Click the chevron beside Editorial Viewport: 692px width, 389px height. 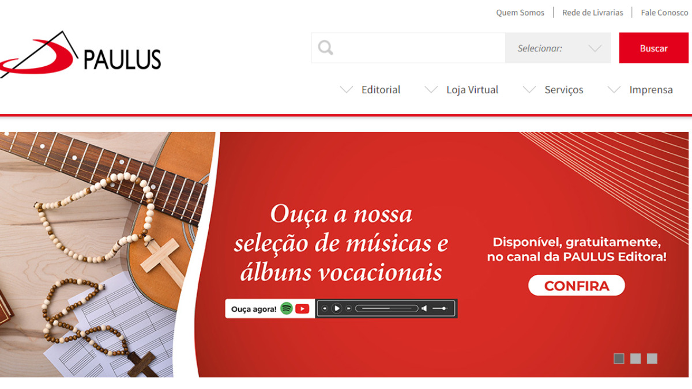347,89
